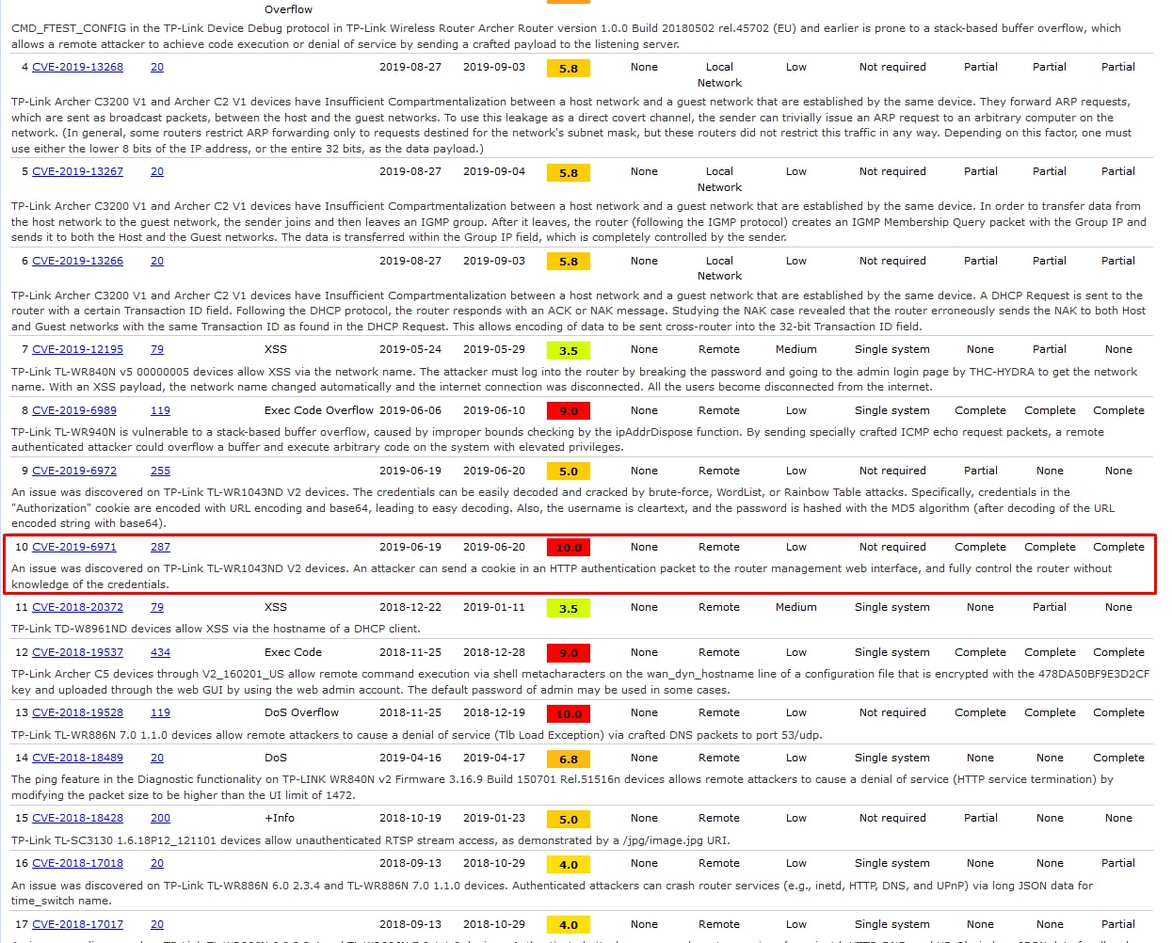Click the green 3.5 score for CVE-2019-12195
Image resolution: width=1172 pixels, height=943 pixels.
pos(569,350)
